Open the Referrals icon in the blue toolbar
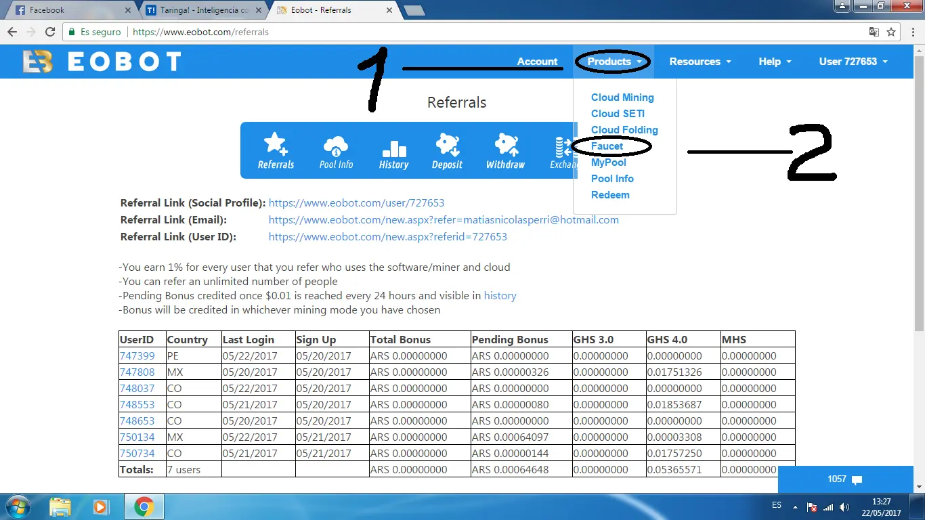Viewport: 925px width, 520px height. click(x=276, y=150)
